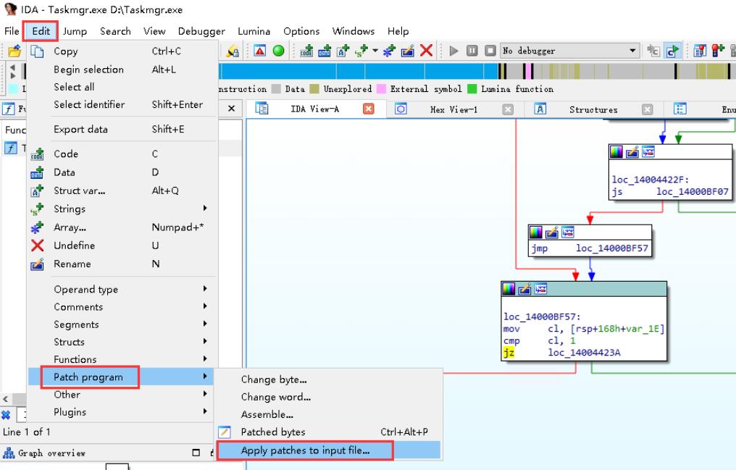Click the open file folder toolbar icon
Image resolution: width=736 pixels, height=470 pixels.
[x=14, y=51]
